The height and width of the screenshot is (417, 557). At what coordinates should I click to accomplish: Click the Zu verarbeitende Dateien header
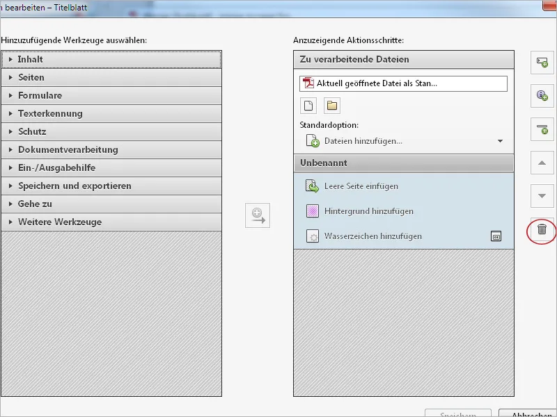tap(404, 60)
